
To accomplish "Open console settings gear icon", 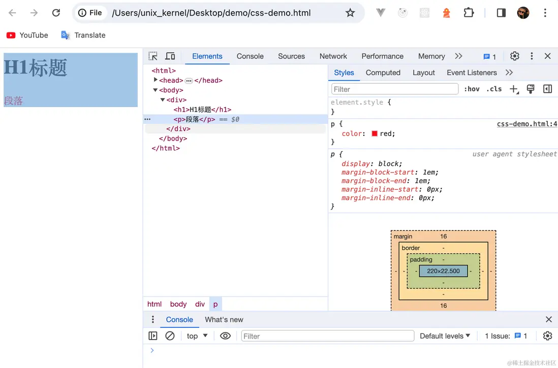I will coord(547,336).
